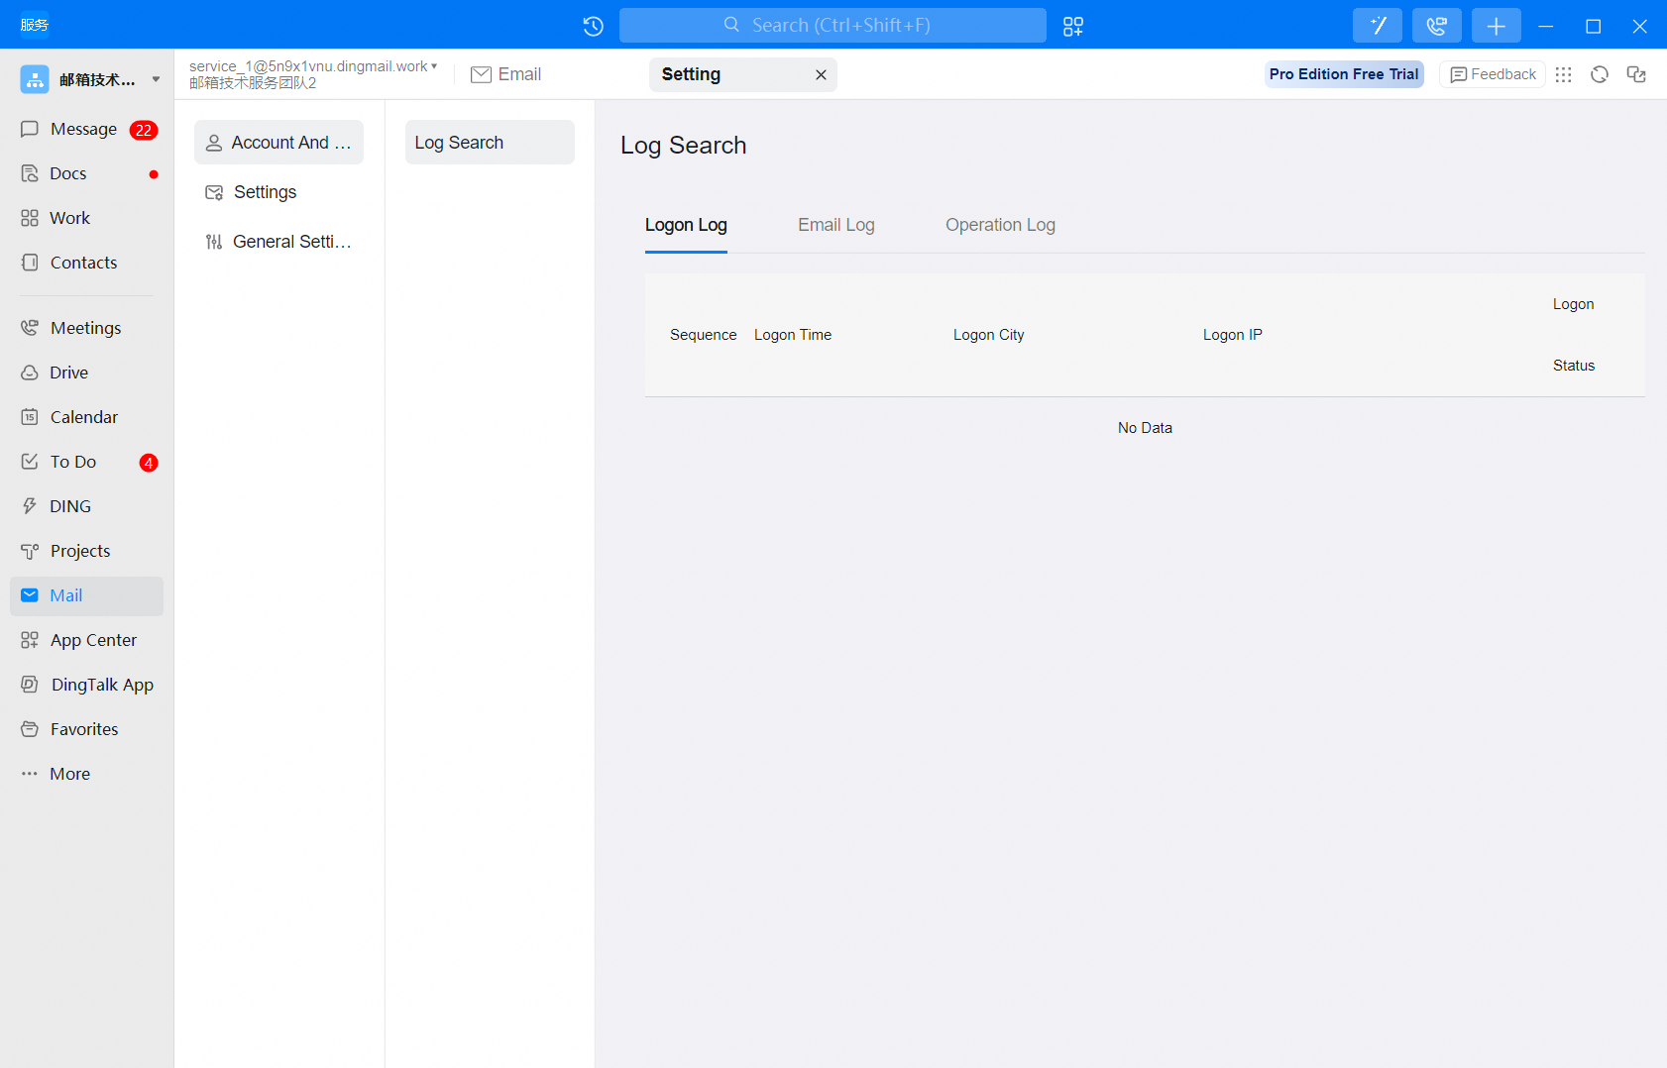Open the Email tab with envelope icon
Screen dimensions: 1667x1068
point(505,74)
